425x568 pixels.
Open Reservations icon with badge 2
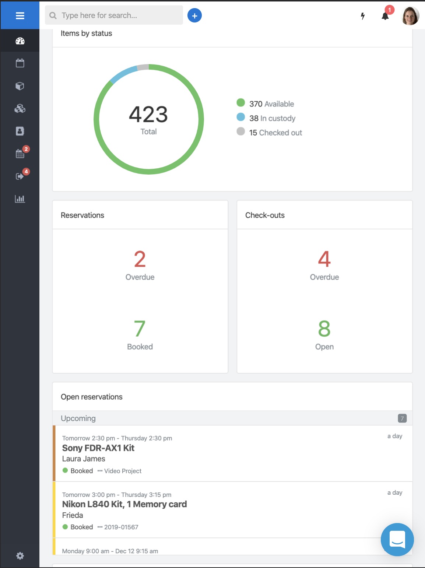click(x=20, y=154)
